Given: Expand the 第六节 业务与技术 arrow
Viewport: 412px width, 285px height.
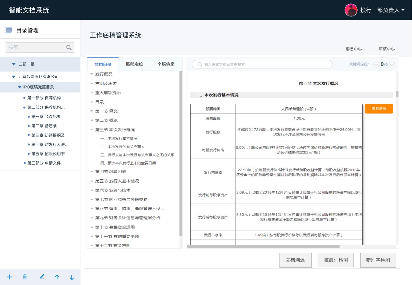Looking at the screenshot, I should 92,190.
